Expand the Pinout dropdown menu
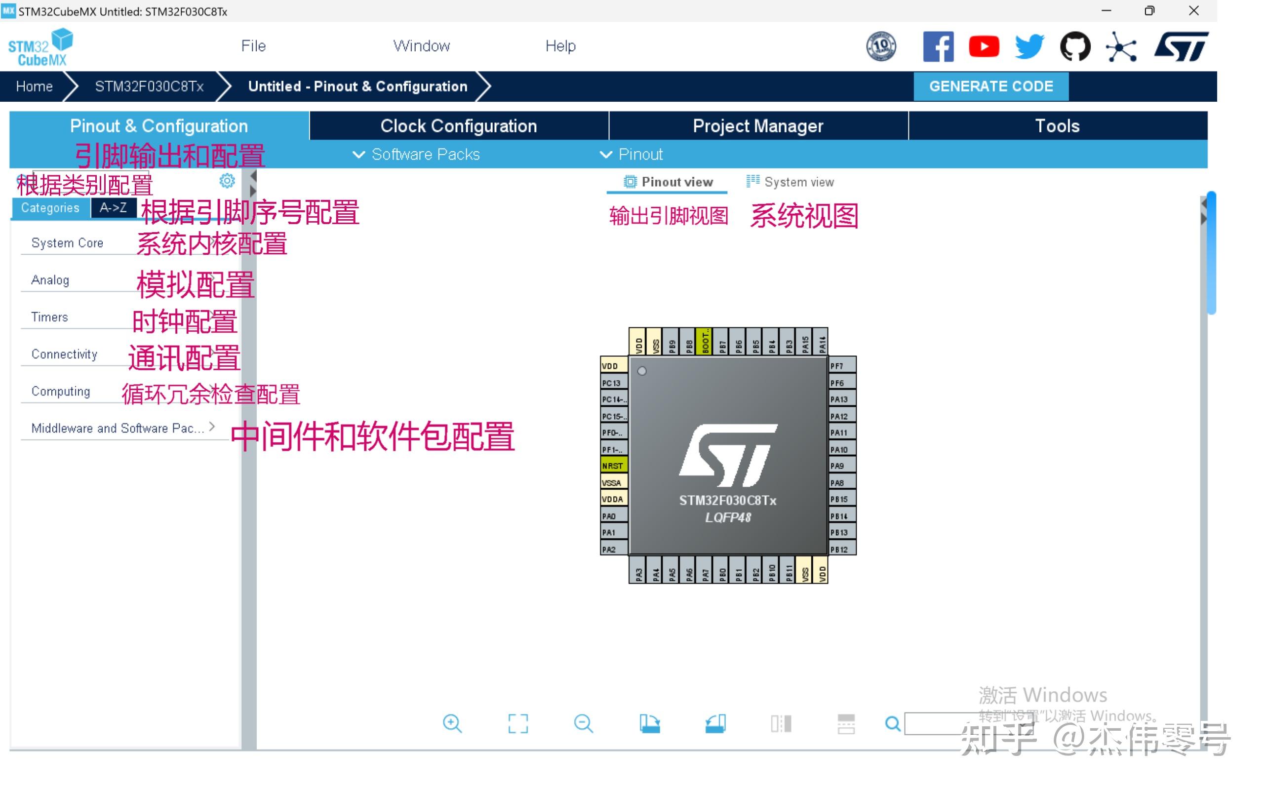The height and width of the screenshot is (790, 1264). pyautogui.click(x=631, y=154)
